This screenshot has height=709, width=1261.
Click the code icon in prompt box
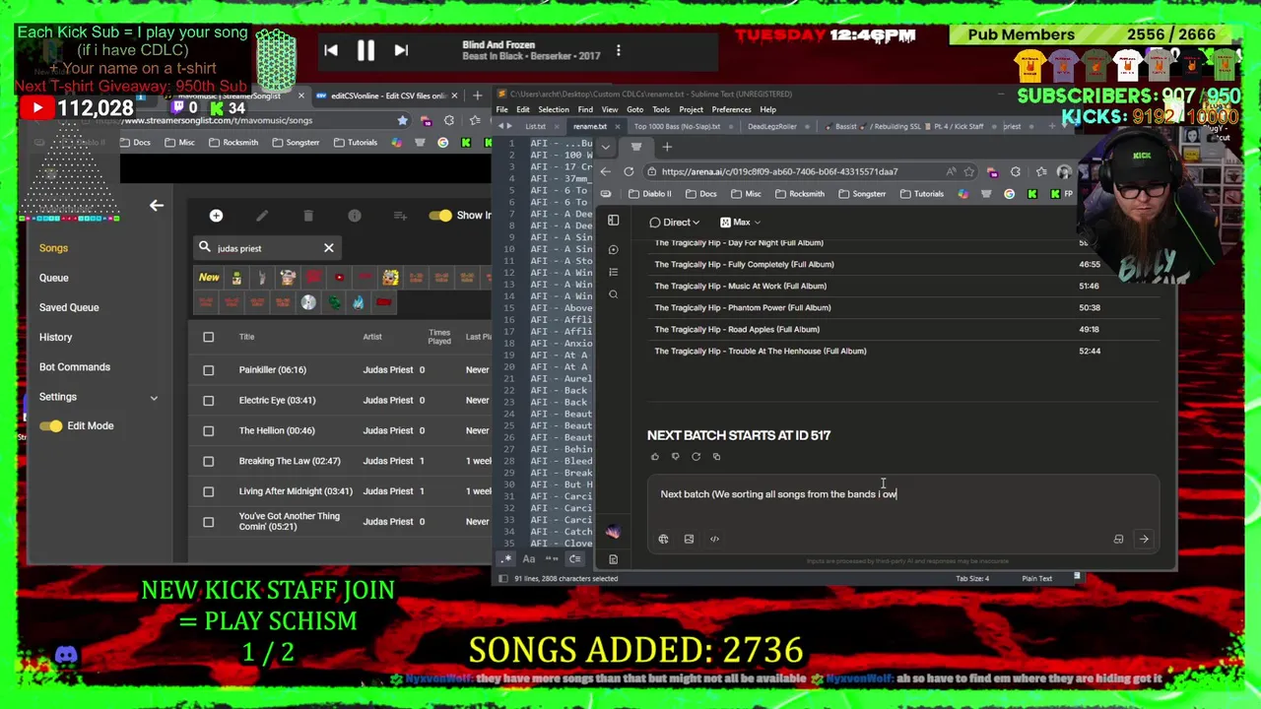[x=714, y=539]
